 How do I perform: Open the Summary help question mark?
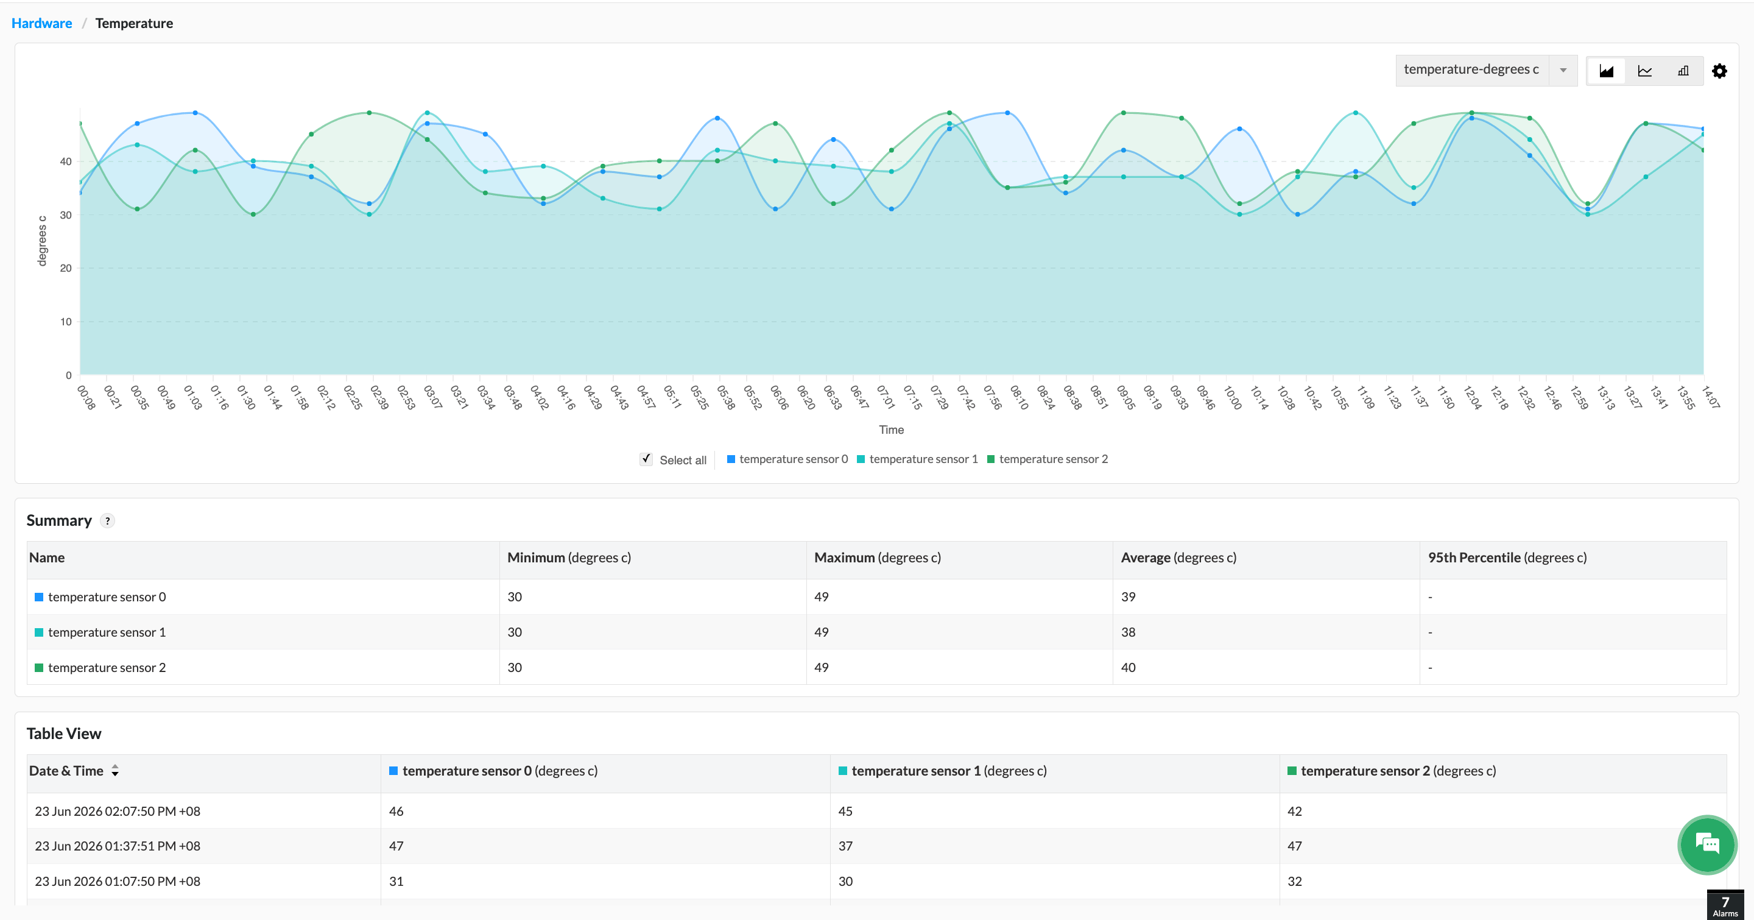pos(108,521)
